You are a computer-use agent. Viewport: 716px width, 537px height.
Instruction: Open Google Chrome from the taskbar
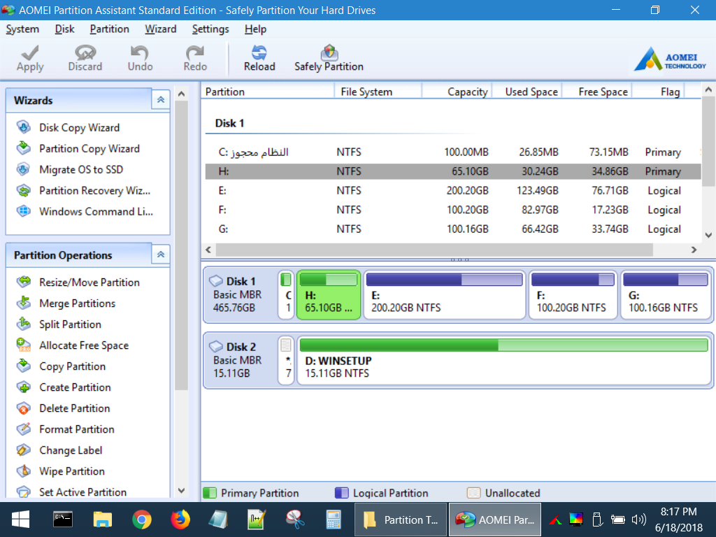pyautogui.click(x=141, y=520)
